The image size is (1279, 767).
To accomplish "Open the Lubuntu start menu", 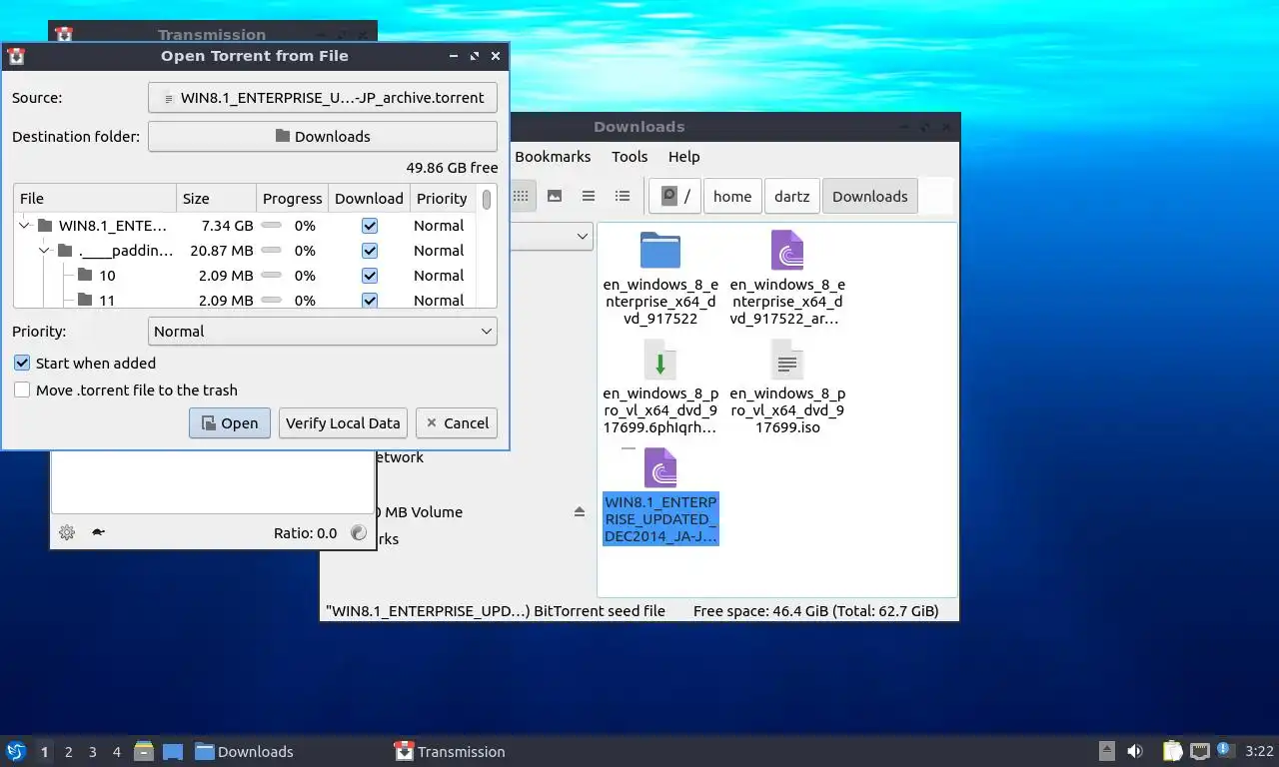I will pos(15,751).
